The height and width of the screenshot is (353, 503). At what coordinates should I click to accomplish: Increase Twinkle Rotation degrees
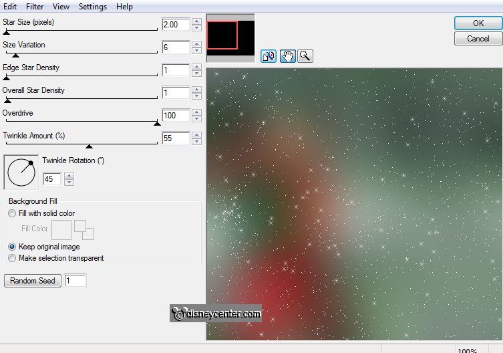[x=69, y=176]
